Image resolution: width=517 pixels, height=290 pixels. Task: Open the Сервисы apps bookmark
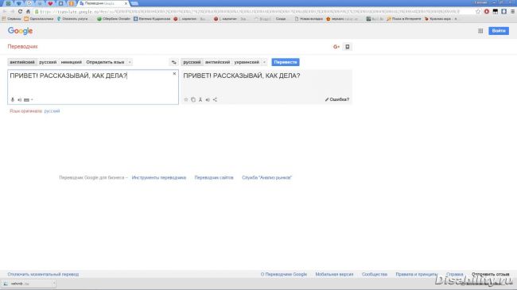pyautogui.click(x=12, y=19)
